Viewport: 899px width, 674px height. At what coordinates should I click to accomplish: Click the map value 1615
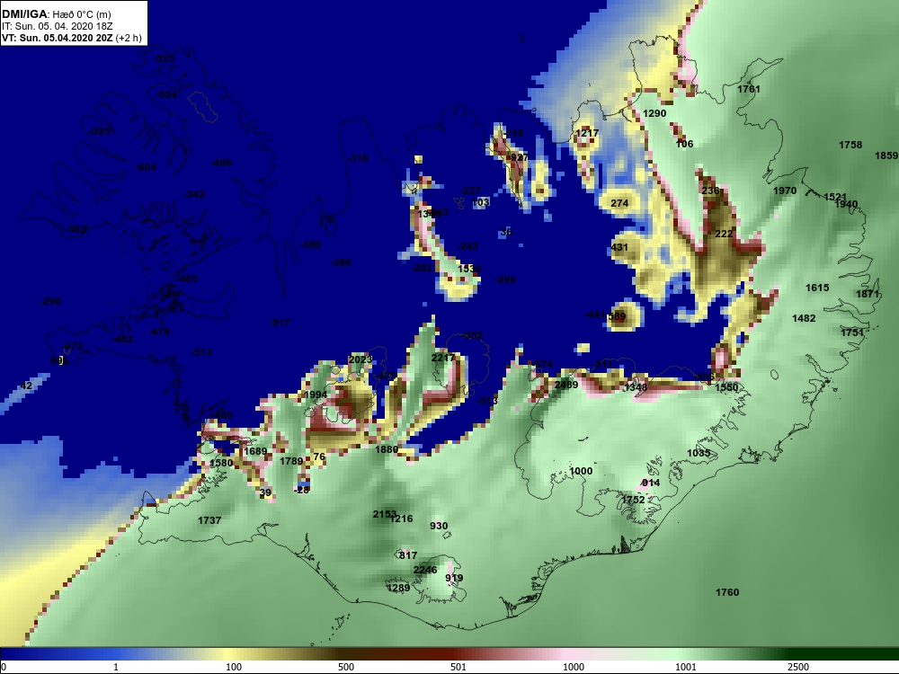coord(817,288)
